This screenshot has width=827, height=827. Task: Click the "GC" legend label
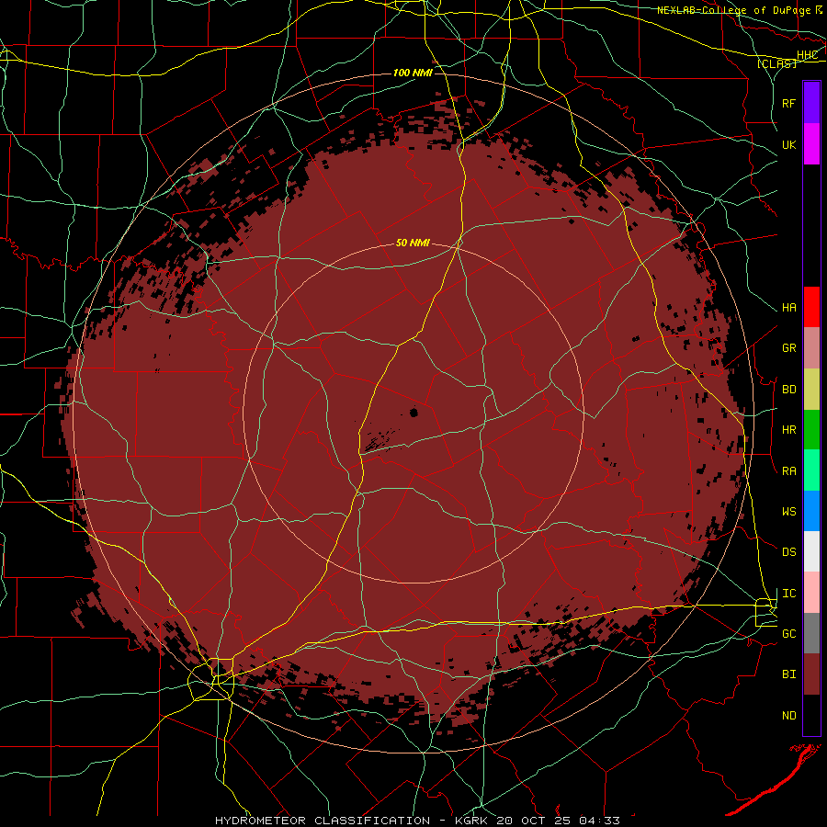789,634
